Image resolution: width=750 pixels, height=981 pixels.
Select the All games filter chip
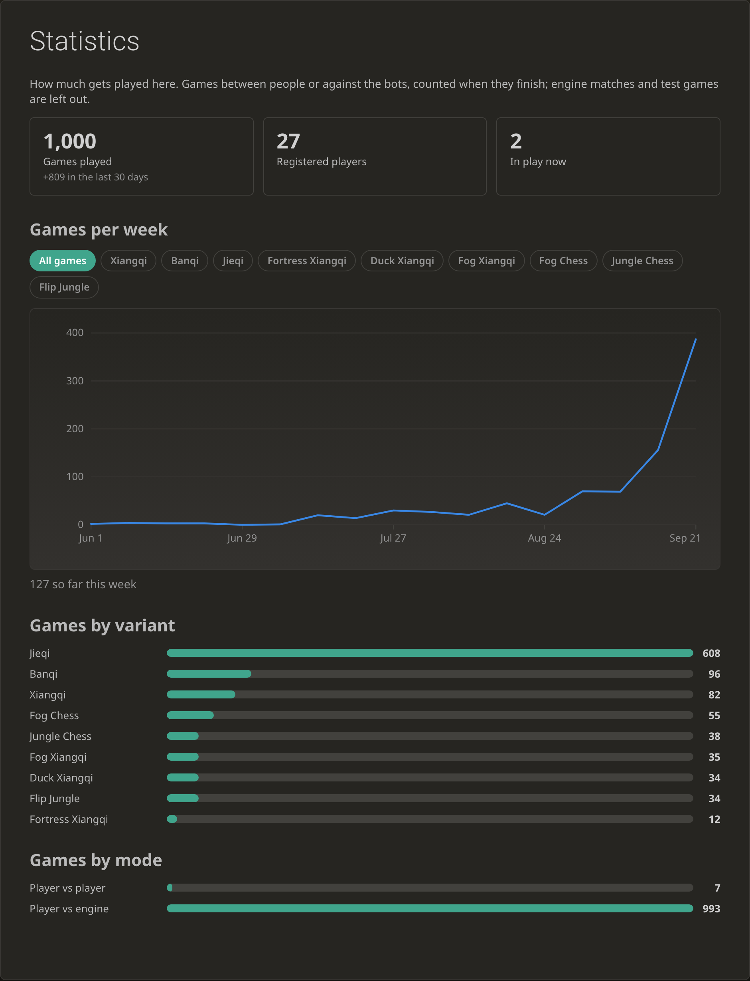click(63, 261)
